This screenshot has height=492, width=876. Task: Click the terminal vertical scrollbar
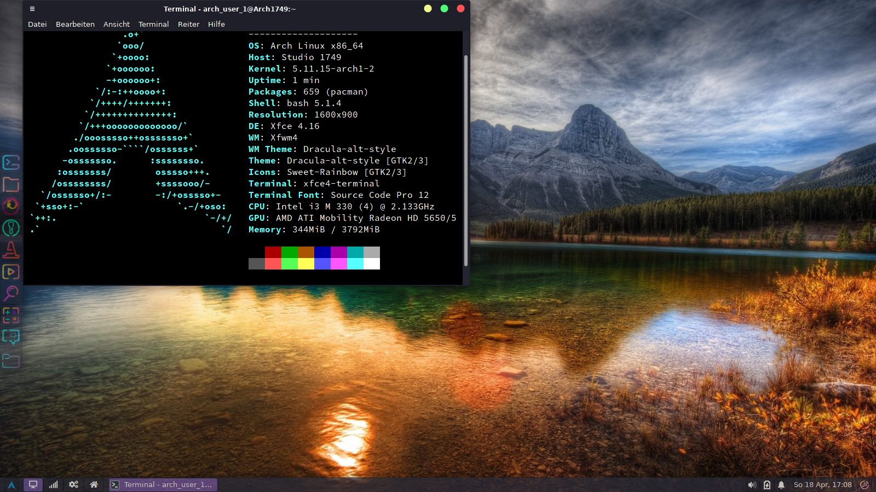[x=466, y=161]
